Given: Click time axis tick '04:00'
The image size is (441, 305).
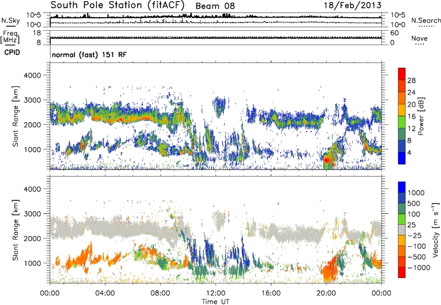Looking at the screenshot, I should [105, 293].
